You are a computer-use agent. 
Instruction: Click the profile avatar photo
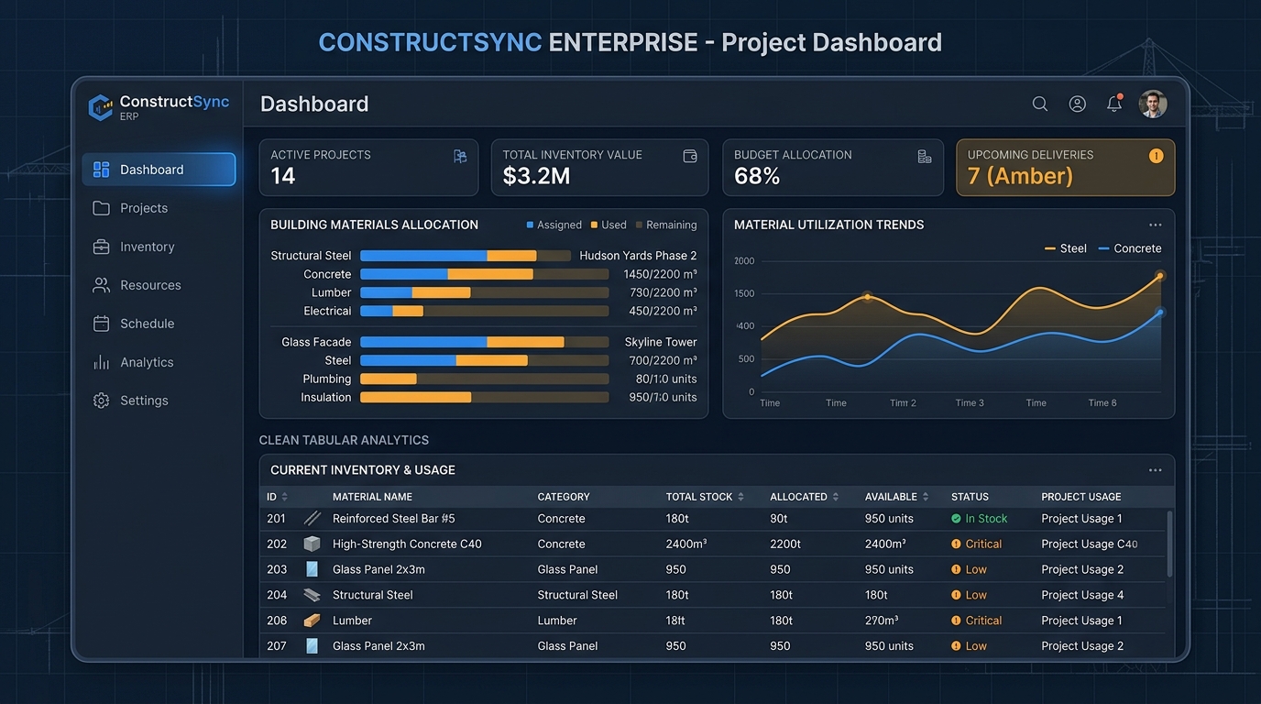pos(1153,104)
